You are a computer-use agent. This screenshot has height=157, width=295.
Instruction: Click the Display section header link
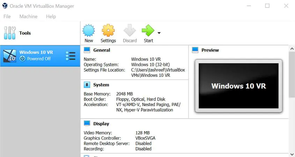point(101,124)
